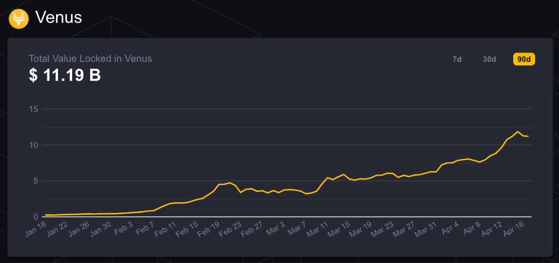Image resolution: width=559 pixels, height=263 pixels.
Task: Choose the highlighted 90d range button
Action: (524, 59)
